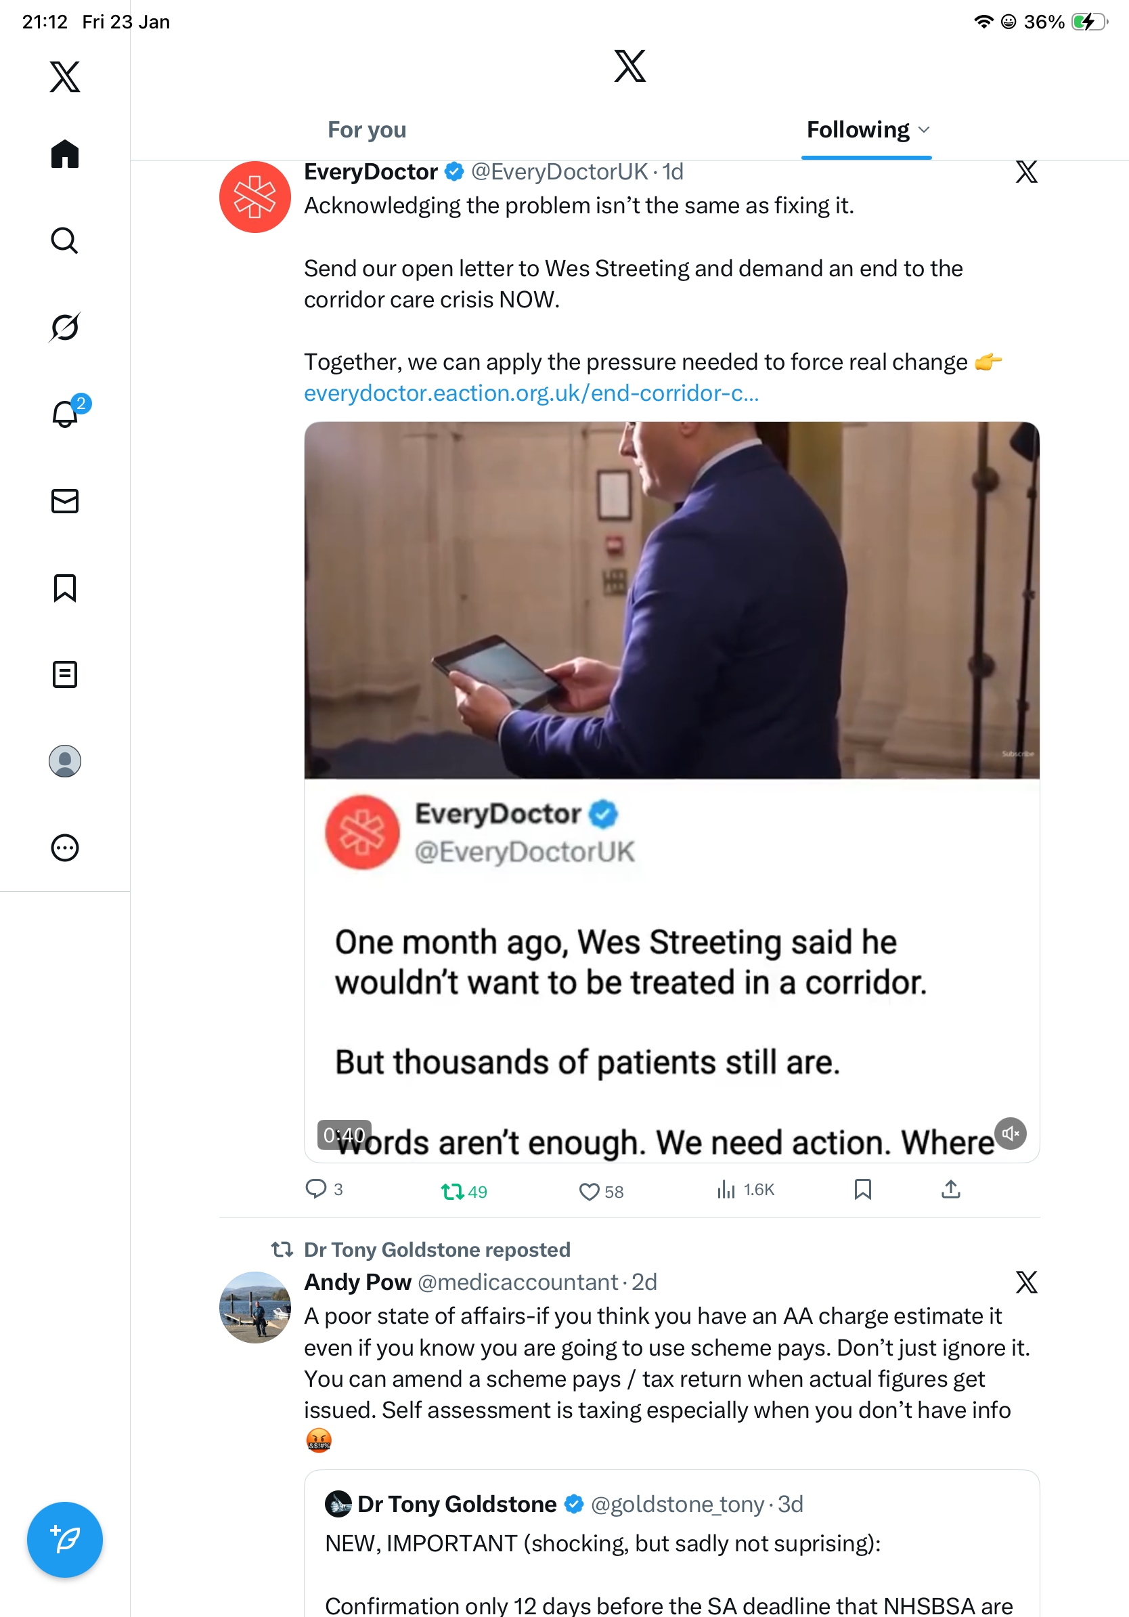This screenshot has width=1129, height=1617.
Task: Open Messages envelope icon
Action: click(x=65, y=500)
